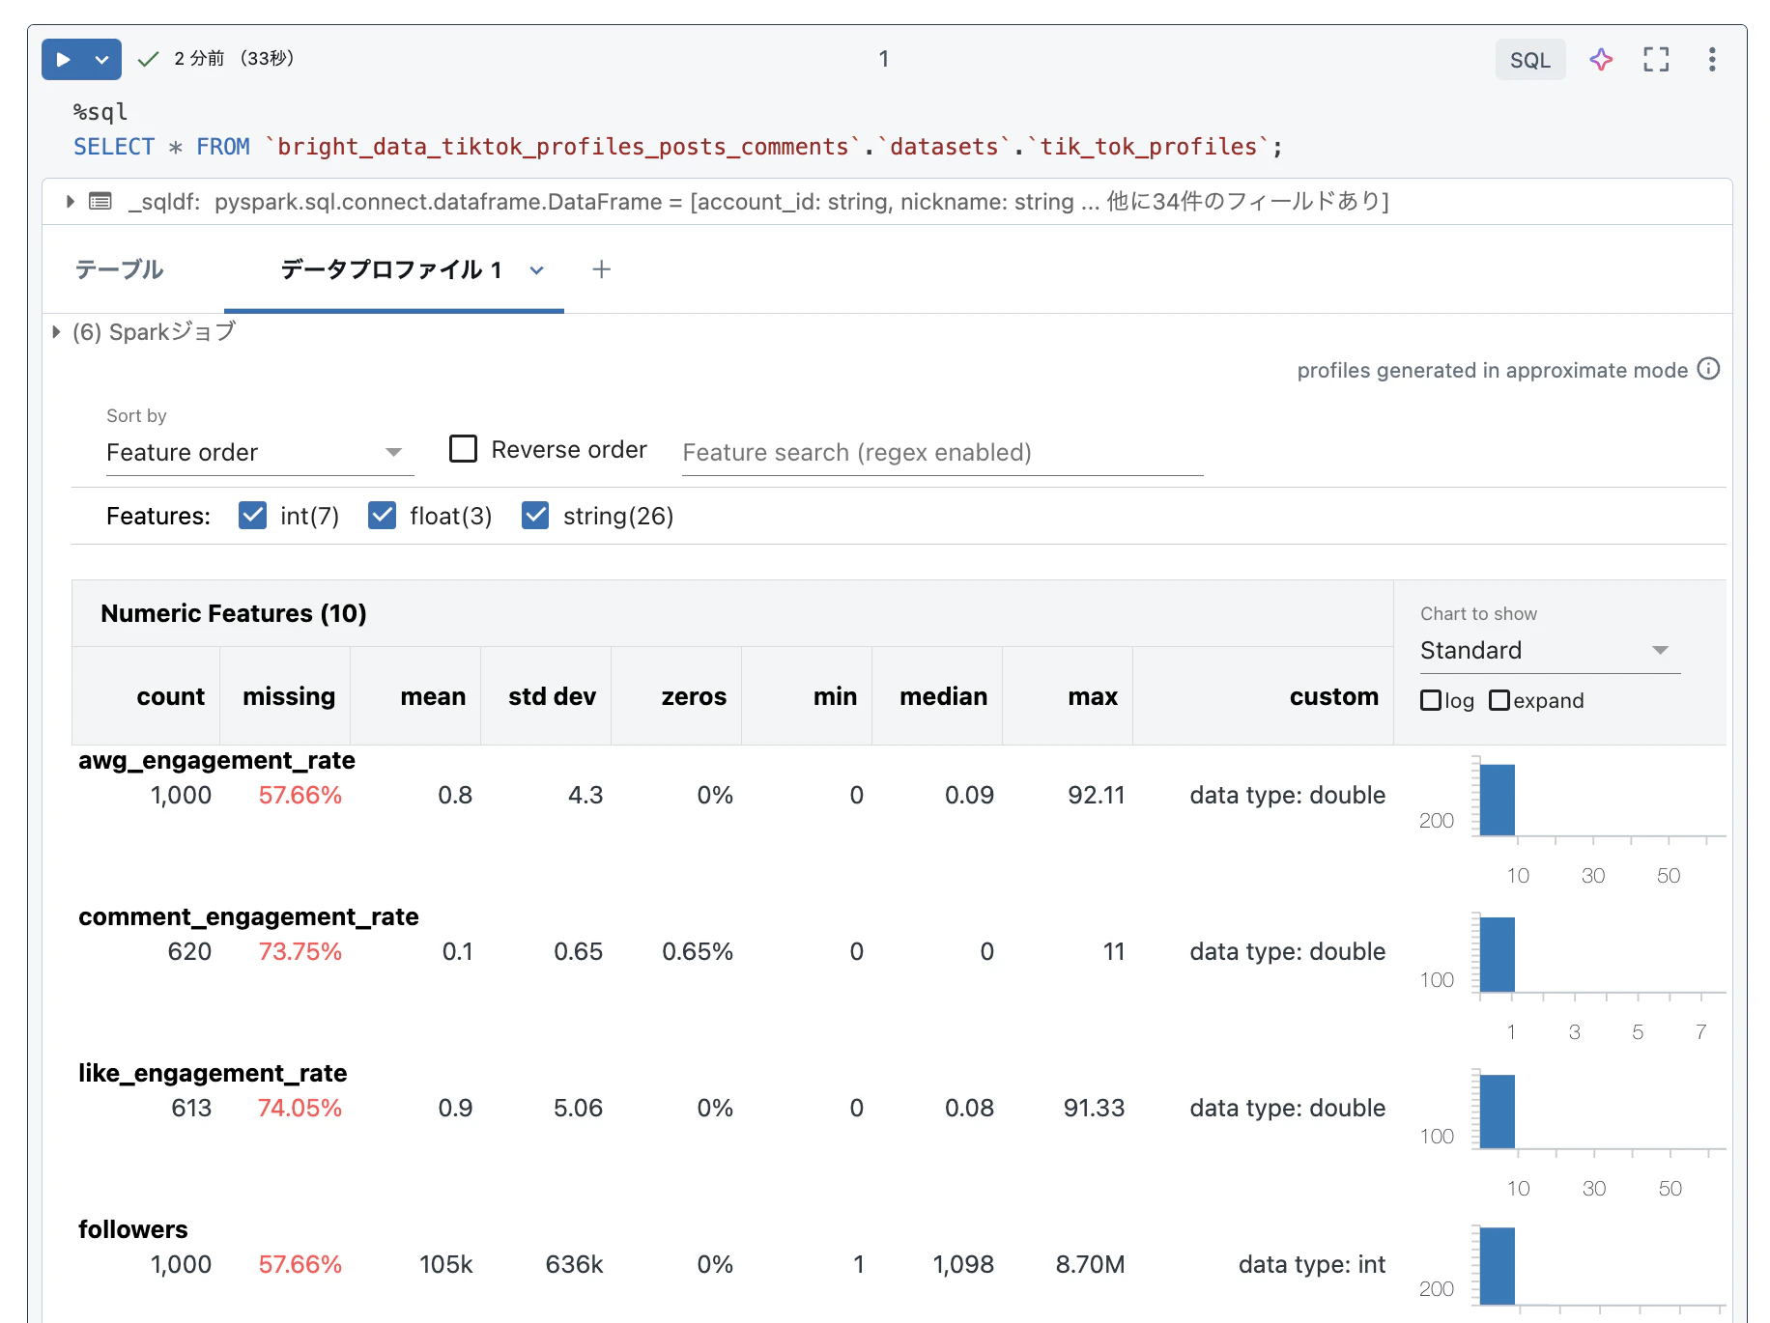
Task: Click the max value 91.33
Action: coord(1095,1109)
